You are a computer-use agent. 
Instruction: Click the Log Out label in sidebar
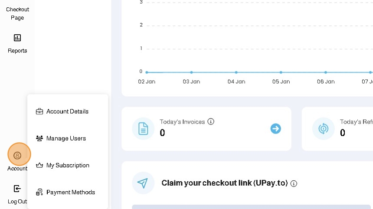(x=17, y=202)
